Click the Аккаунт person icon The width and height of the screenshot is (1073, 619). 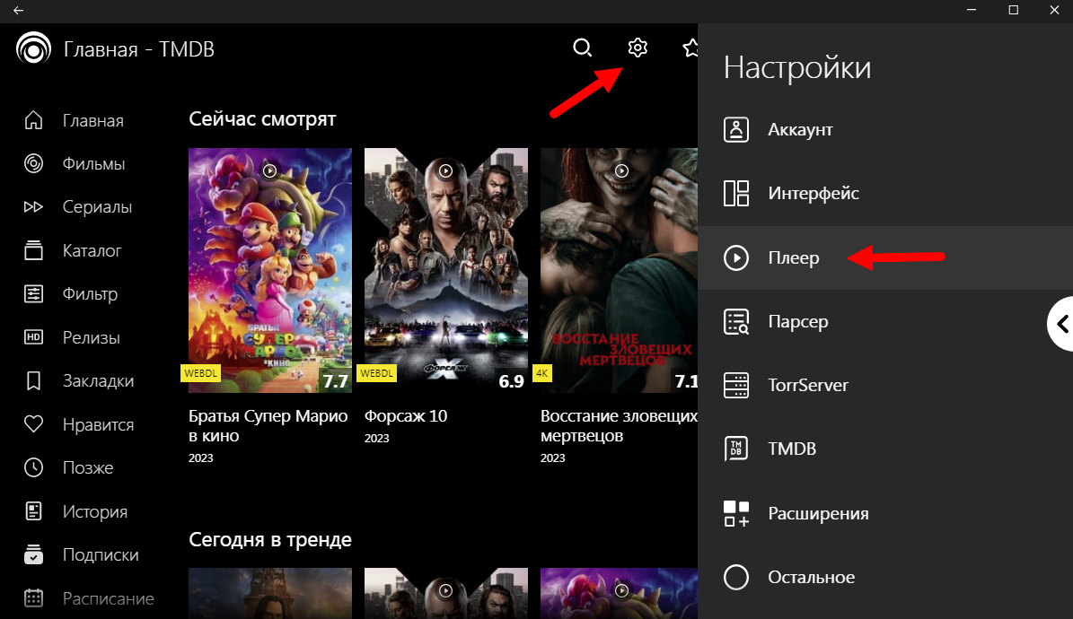pyautogui.click(x=736, y=129)
